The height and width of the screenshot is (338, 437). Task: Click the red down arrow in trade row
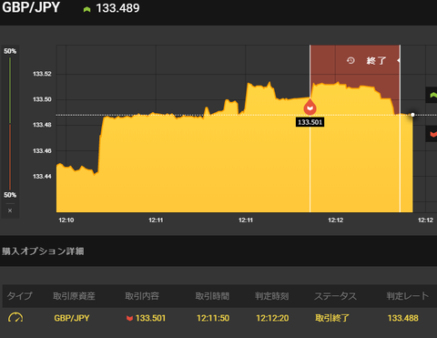[x=129, y=318]
